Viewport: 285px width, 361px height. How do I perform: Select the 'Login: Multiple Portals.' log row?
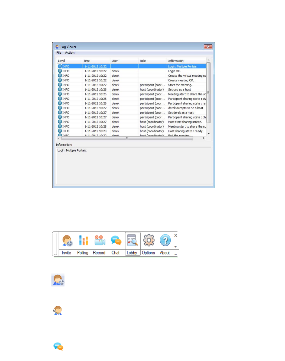131,66
